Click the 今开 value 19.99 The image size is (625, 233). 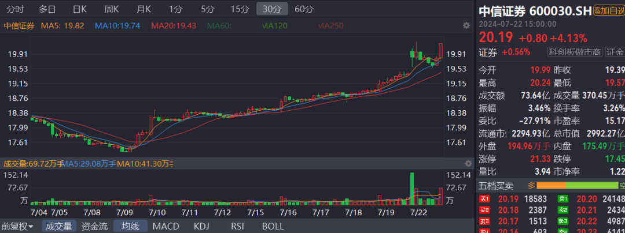click(541, 70)
